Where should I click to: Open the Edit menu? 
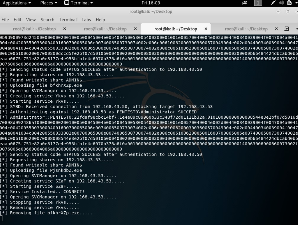[17, 20]
